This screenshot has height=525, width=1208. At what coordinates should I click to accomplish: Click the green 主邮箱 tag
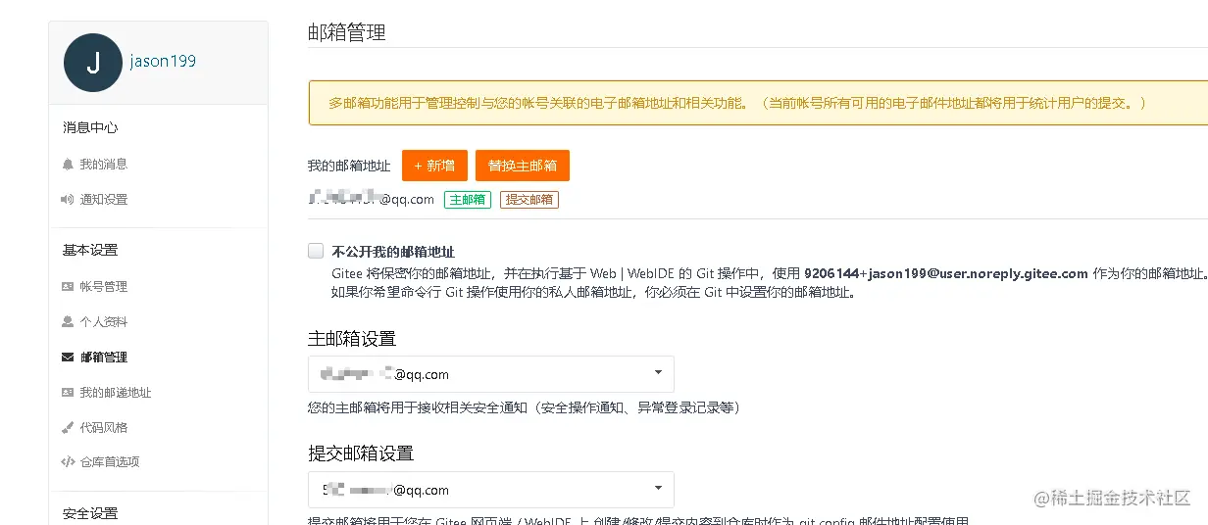pos(468,200)
